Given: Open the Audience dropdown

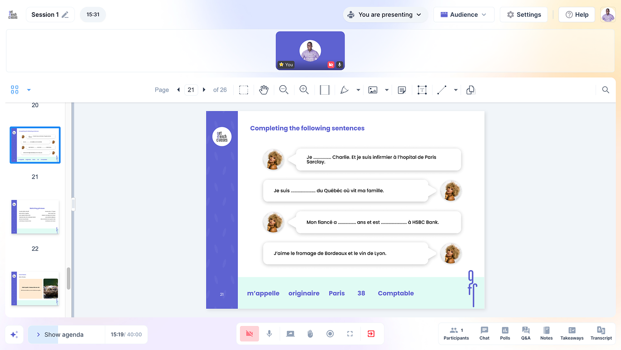Looking at the screenshot, I should point(464,15).
